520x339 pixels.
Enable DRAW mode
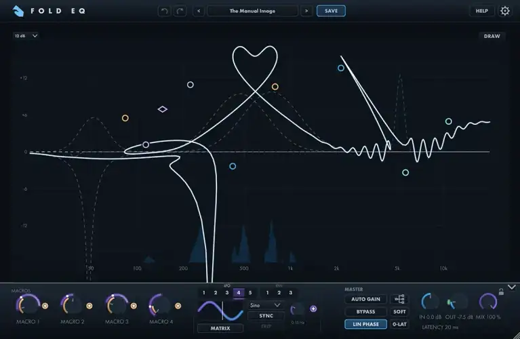pyautogui.click(x=492, y=36)
